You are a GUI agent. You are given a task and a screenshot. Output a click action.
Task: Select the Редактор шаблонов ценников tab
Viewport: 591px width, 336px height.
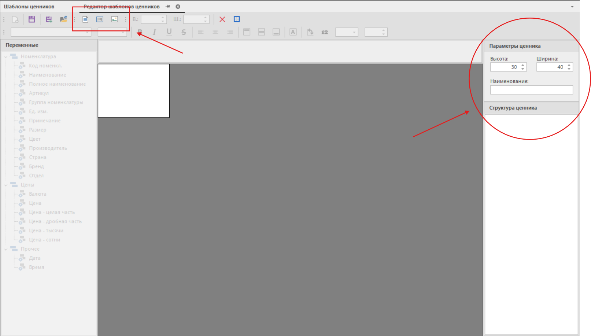pos(122,7)
